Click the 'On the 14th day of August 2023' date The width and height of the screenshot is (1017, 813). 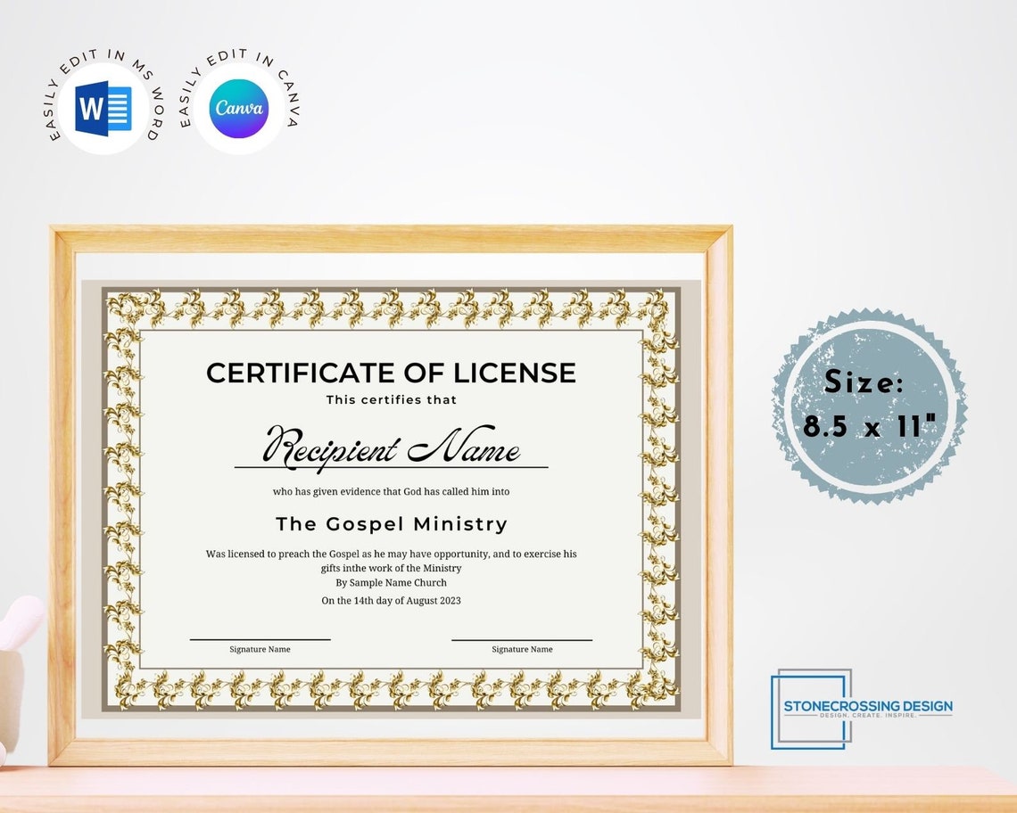[391, 601]
